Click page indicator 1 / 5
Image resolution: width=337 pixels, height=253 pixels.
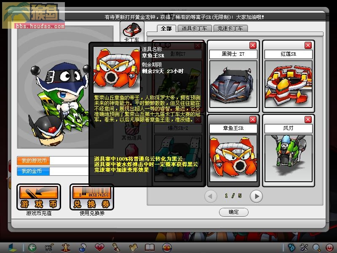coord(233,196)
